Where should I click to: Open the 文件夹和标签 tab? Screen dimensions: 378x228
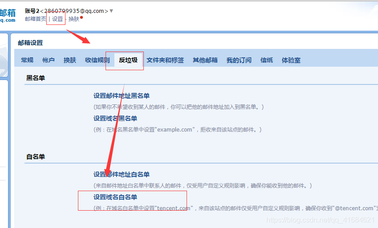pos(165,60)
